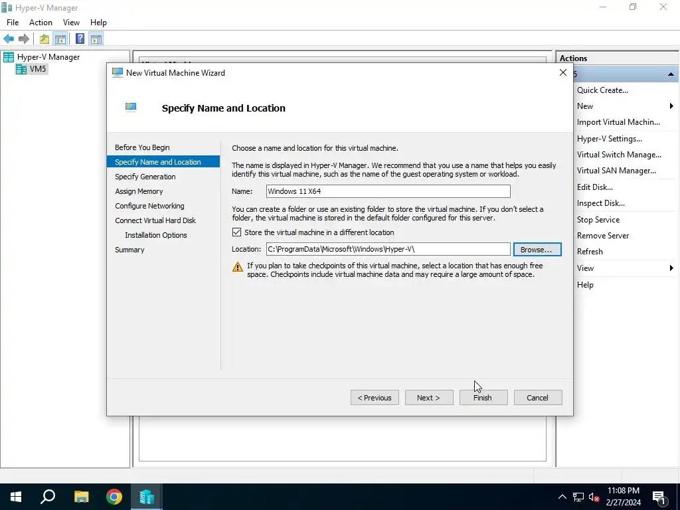Open Virtual Switch Manager action

619,155
